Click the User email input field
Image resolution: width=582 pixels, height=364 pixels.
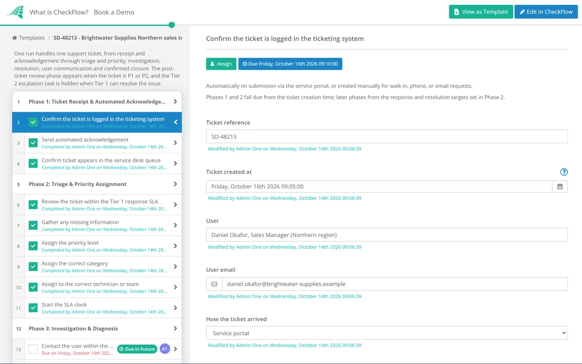tap(395, 284)
